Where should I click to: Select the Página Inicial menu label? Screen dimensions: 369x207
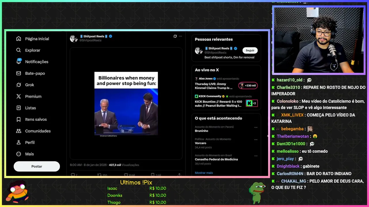click(37, 39)
